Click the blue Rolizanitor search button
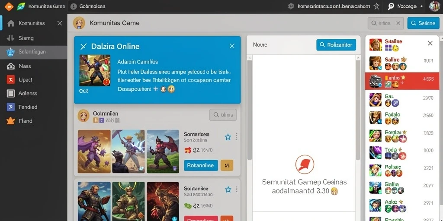This screenshot has height=221, width=443. click(x=336, y=45)
